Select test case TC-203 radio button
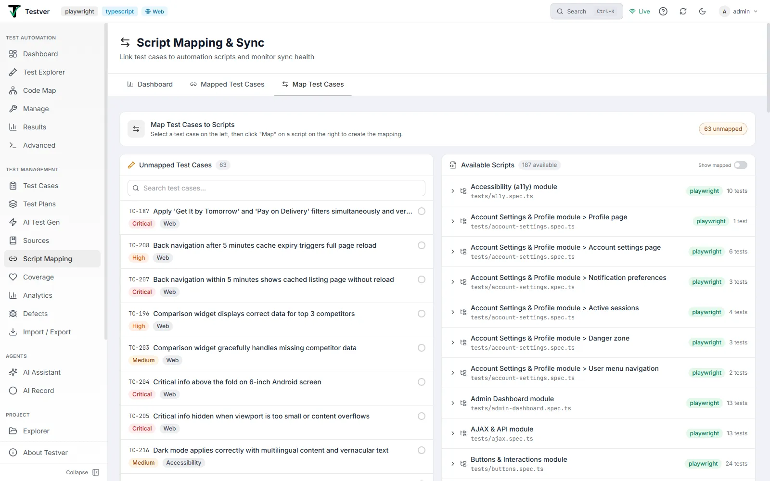The width and height of the screenshot is (770, 481). coord(422,348)
